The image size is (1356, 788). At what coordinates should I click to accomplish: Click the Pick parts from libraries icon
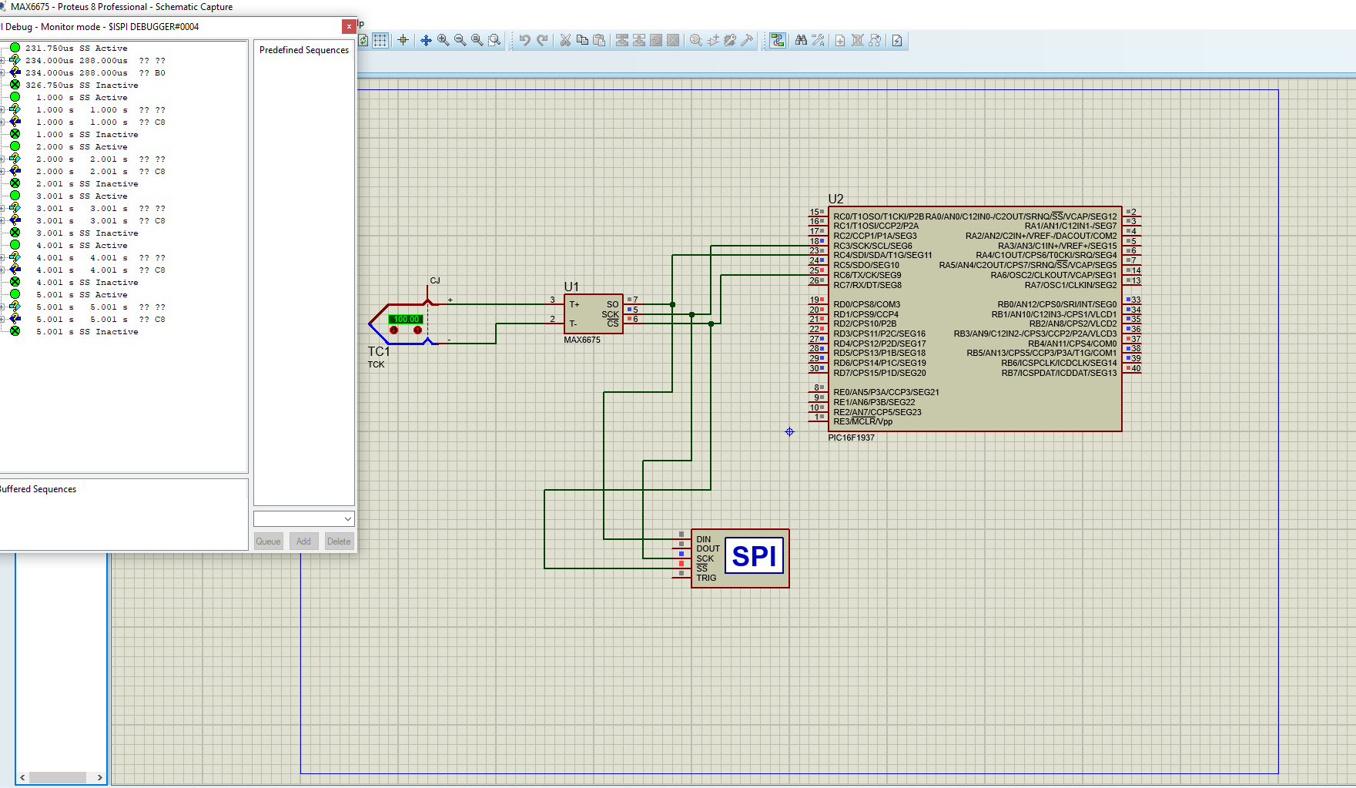pyautogui.click(x=696, y=40)
